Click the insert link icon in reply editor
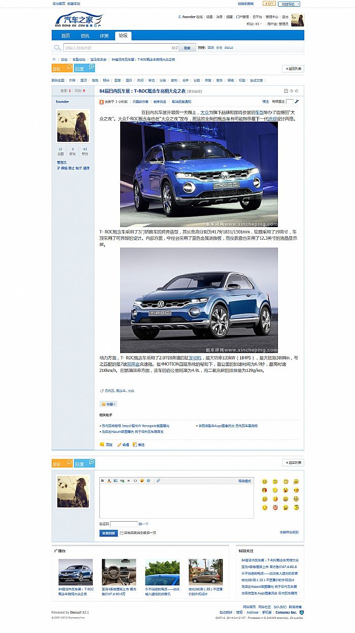355x633 pixels. click(x=122, y=481)
